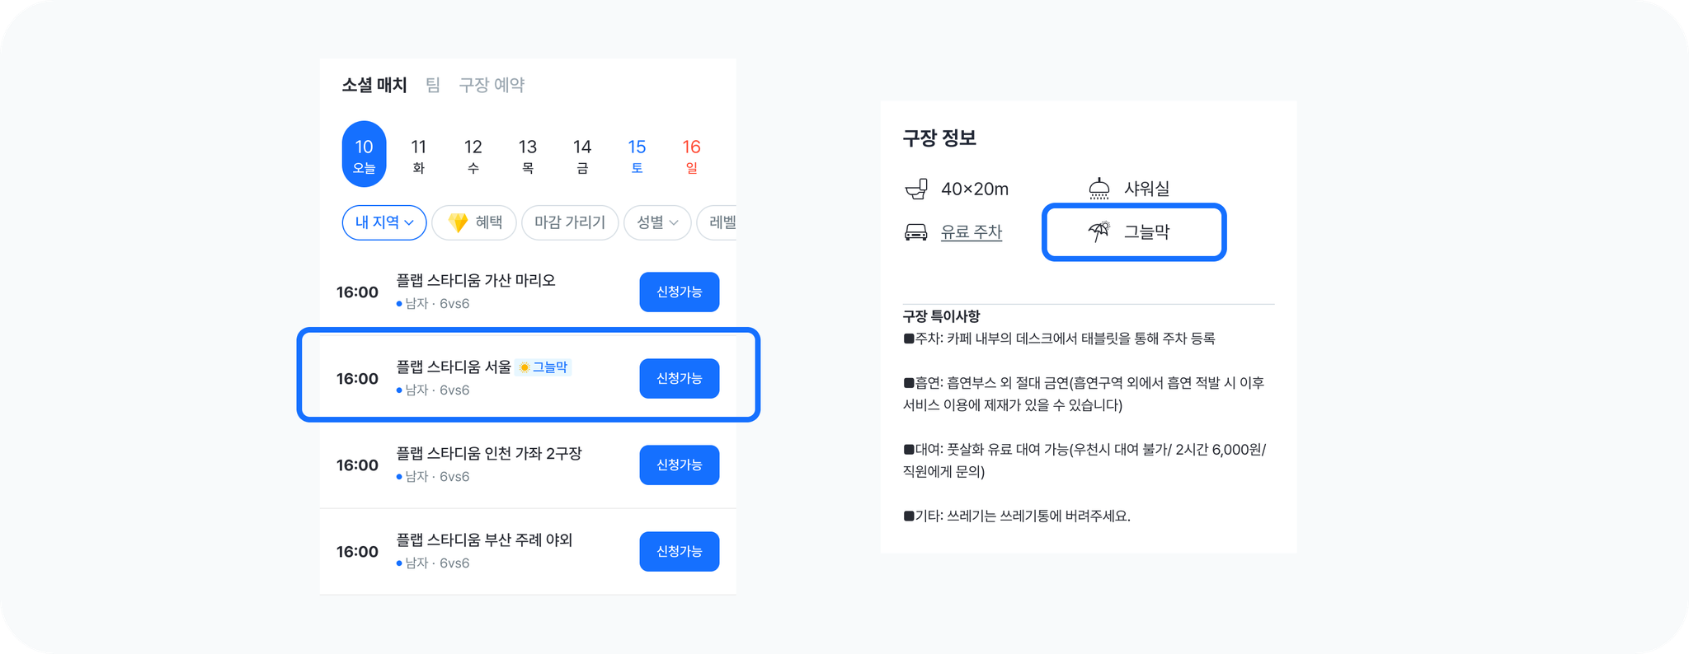Click the parasol 그늘막 icon
The image size is (1689, 654).
tap(1099, 231)
